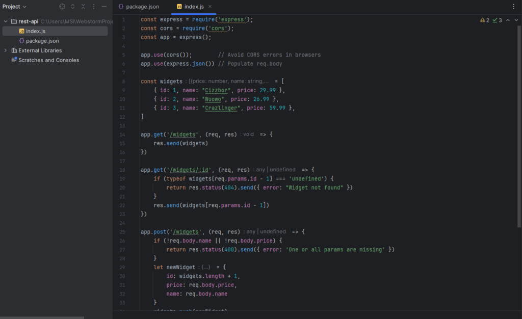Click the Project panel horizontal scrollbar
The height and width of the screenshot is (319, 522).
pos(42,317)
